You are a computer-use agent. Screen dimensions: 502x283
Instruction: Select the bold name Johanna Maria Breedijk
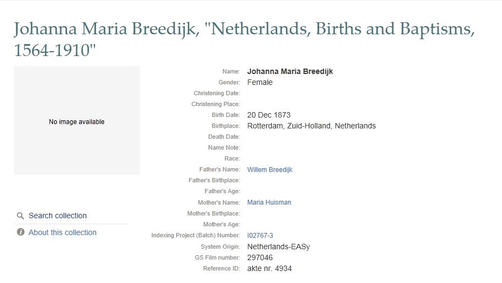coord(290,71)
